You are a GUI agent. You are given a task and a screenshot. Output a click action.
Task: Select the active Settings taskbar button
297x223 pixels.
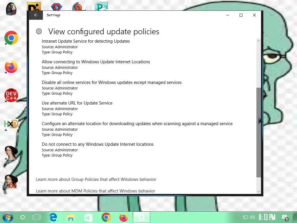click(142, 217)
